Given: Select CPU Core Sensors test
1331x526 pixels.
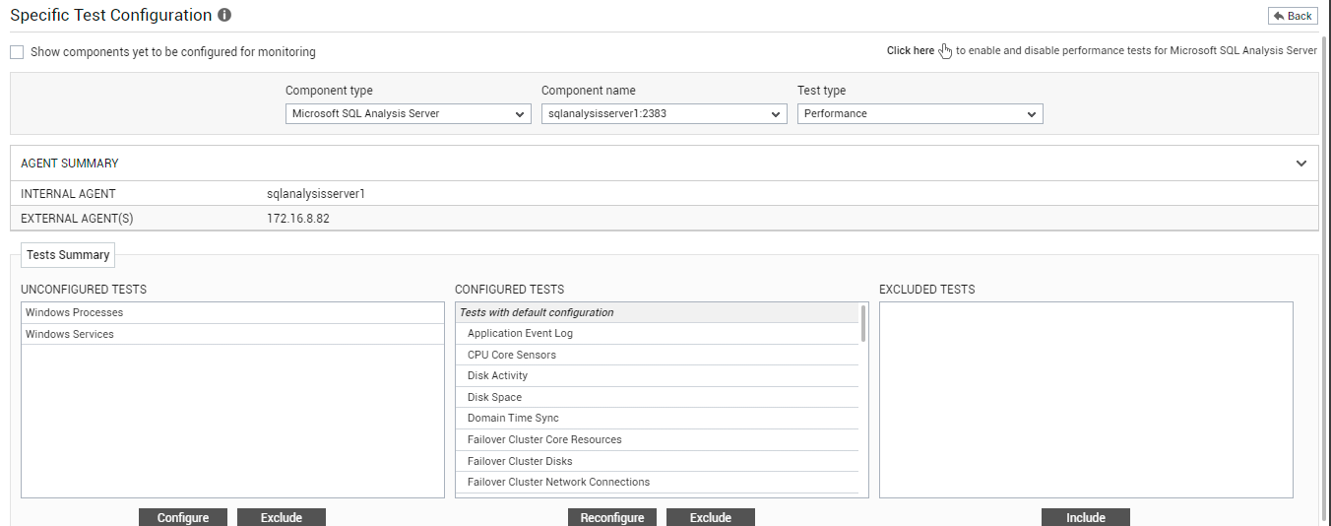Looking at the screenshot, I should click(x=657, y=356).
